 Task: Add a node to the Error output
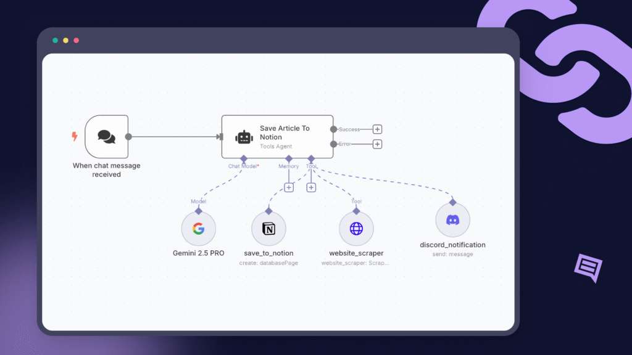(377, 144)
